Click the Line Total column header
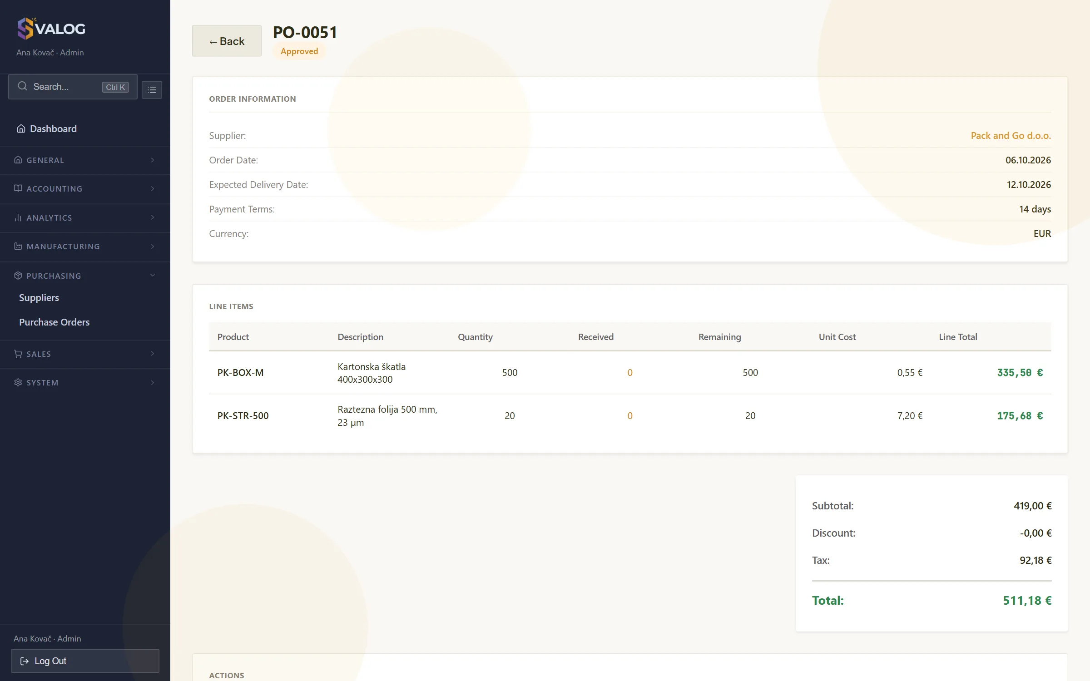 (x=958, y=337)
